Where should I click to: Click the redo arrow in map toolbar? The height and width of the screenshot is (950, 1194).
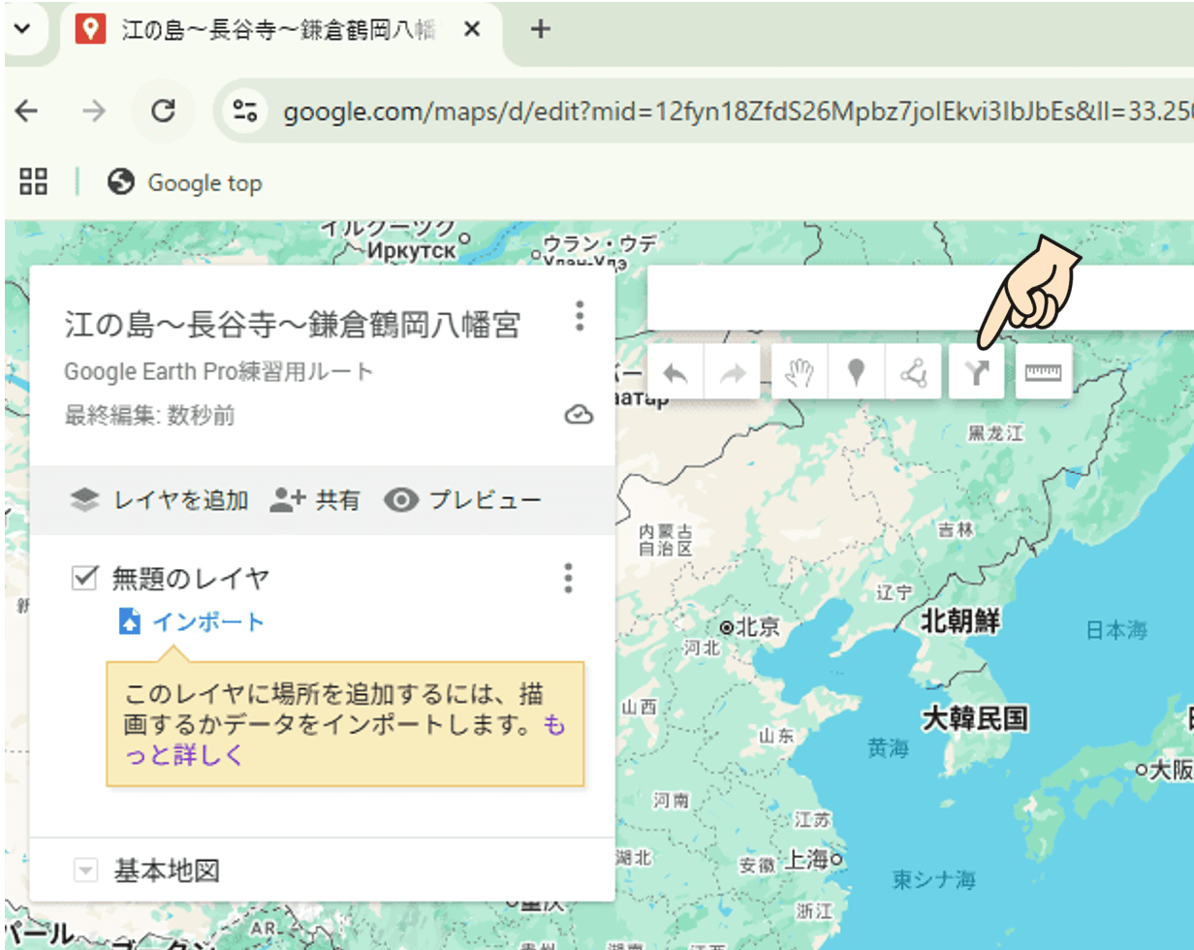tap(732, 373)
